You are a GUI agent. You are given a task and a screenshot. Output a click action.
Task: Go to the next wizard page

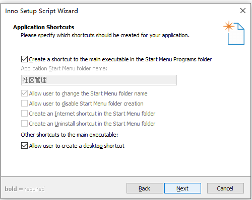(x=182, y=188)
